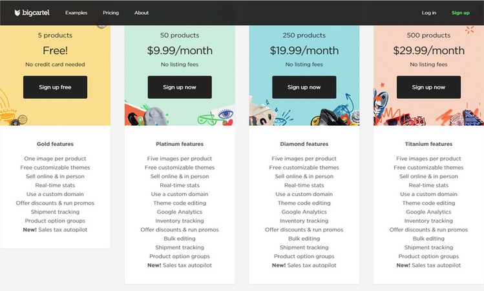Sign up now for $9.99/month plan
Viewport: 484px width, 291px height.
(x=180, y=87)
